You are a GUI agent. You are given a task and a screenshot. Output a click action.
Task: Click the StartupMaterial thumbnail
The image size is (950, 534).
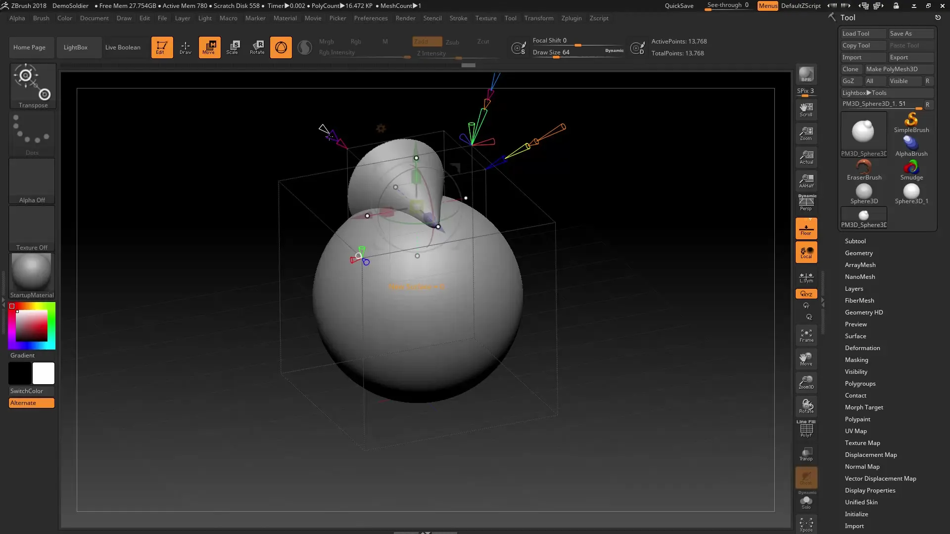pos(32,275)
